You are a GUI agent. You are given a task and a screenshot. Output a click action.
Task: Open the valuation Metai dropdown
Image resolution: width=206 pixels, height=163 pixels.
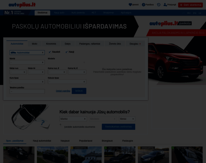point(127,119)
